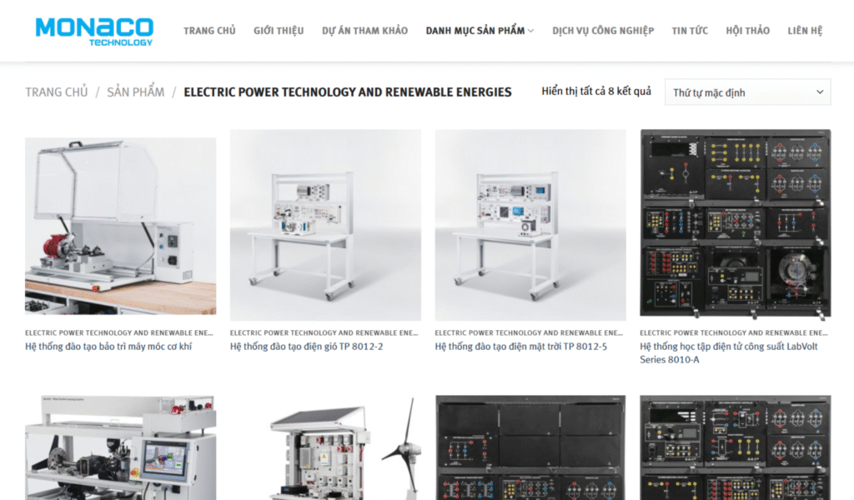Viewport: 854px width, 500px height.
Task: Click SẢN PHẨM breadcrumb link
Action: click(136, 92)
